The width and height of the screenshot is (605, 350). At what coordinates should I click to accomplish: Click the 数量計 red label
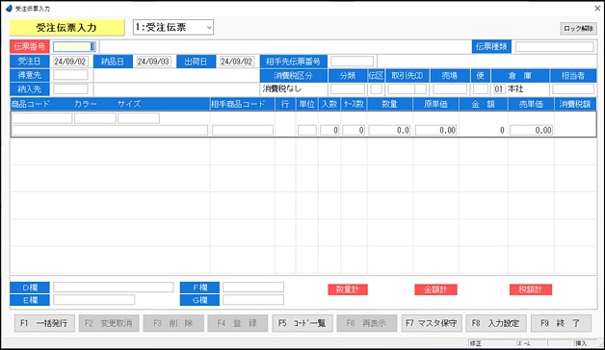tap(348, 289)
